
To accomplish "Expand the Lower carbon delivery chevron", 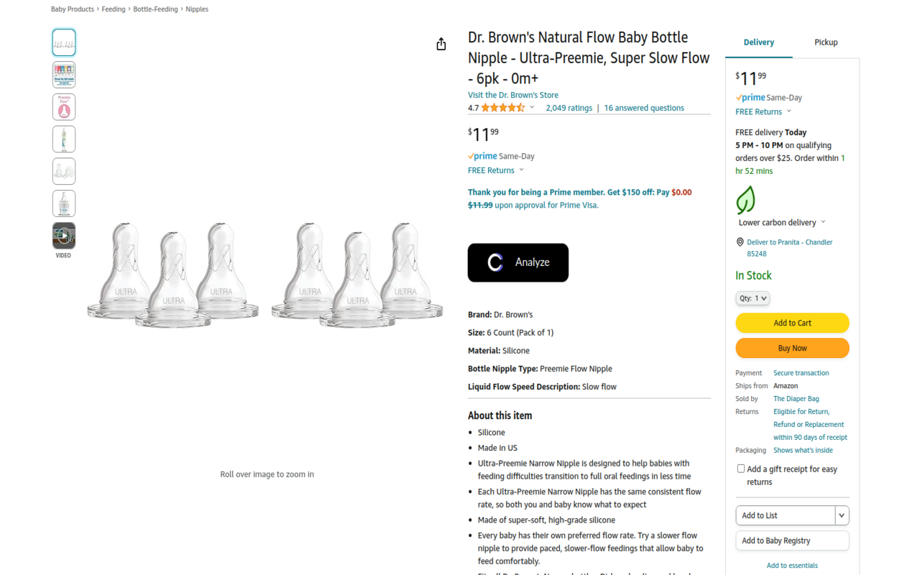I will tap(823, 222).
